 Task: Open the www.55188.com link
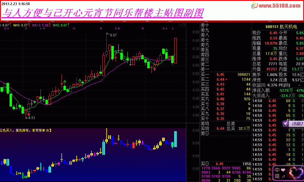coord(280,6)
